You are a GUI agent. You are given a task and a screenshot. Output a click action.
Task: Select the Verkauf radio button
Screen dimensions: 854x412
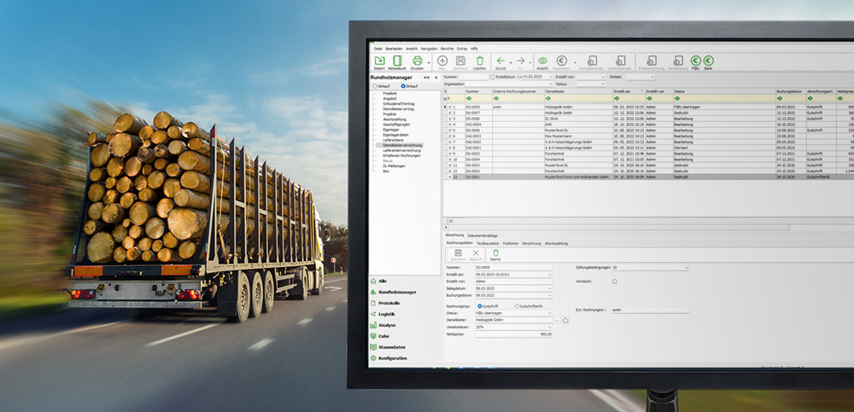375,86
